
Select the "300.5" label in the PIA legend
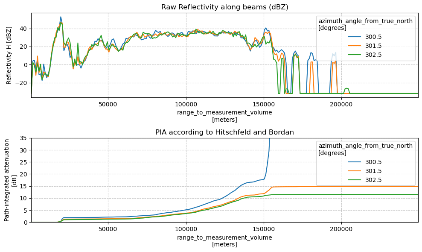click(373, 162)
